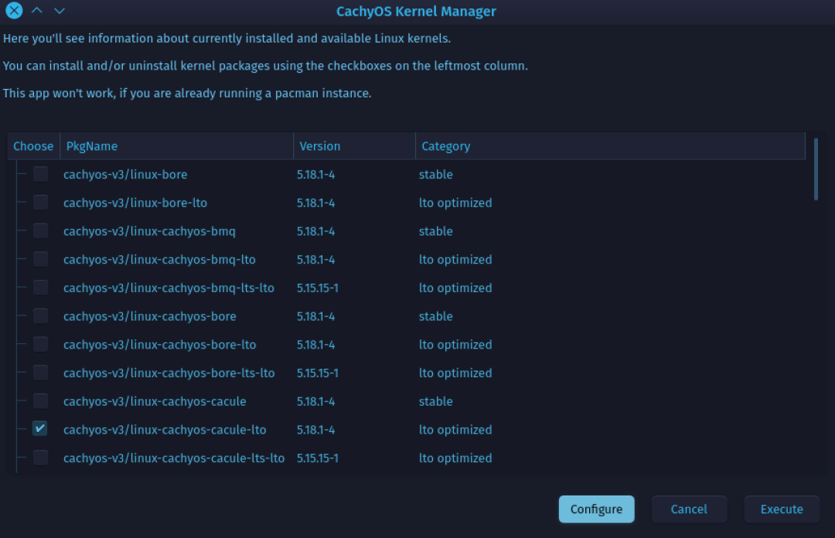Select package name cachyos-v3/linux-bore-lto
The width and height of the screenshot is (835, 538).
(x=135, y=203)
